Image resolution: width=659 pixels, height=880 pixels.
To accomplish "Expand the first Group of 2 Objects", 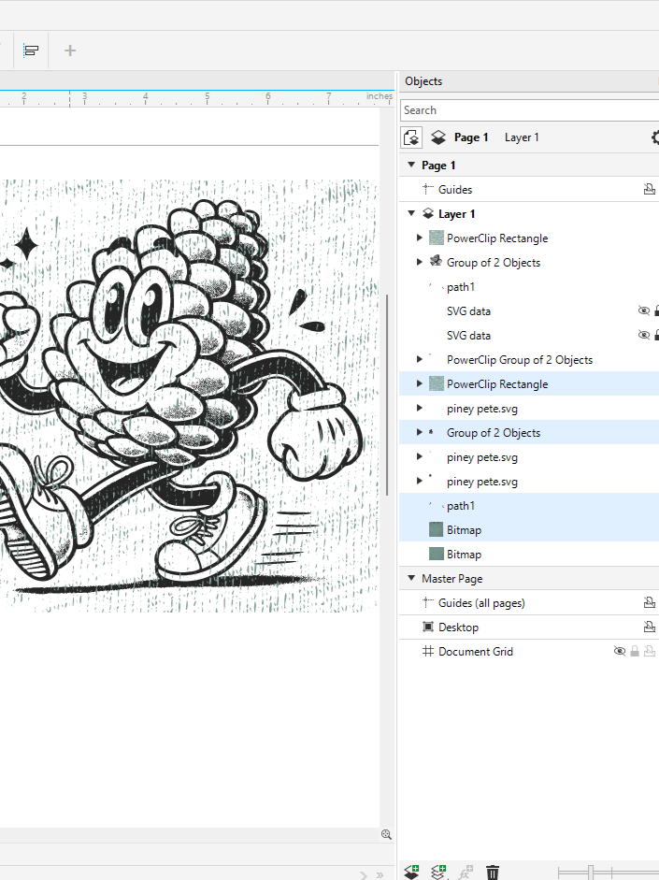I will click(419, 262).
